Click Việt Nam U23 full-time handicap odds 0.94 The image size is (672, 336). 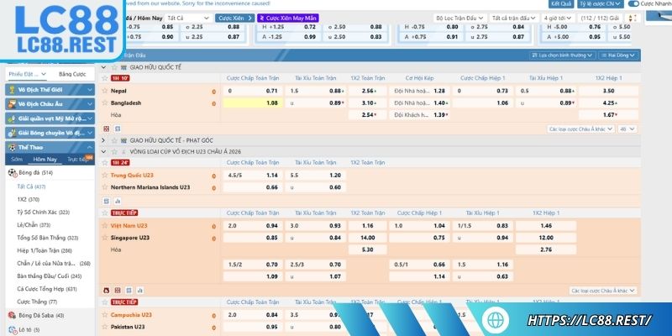253,225
